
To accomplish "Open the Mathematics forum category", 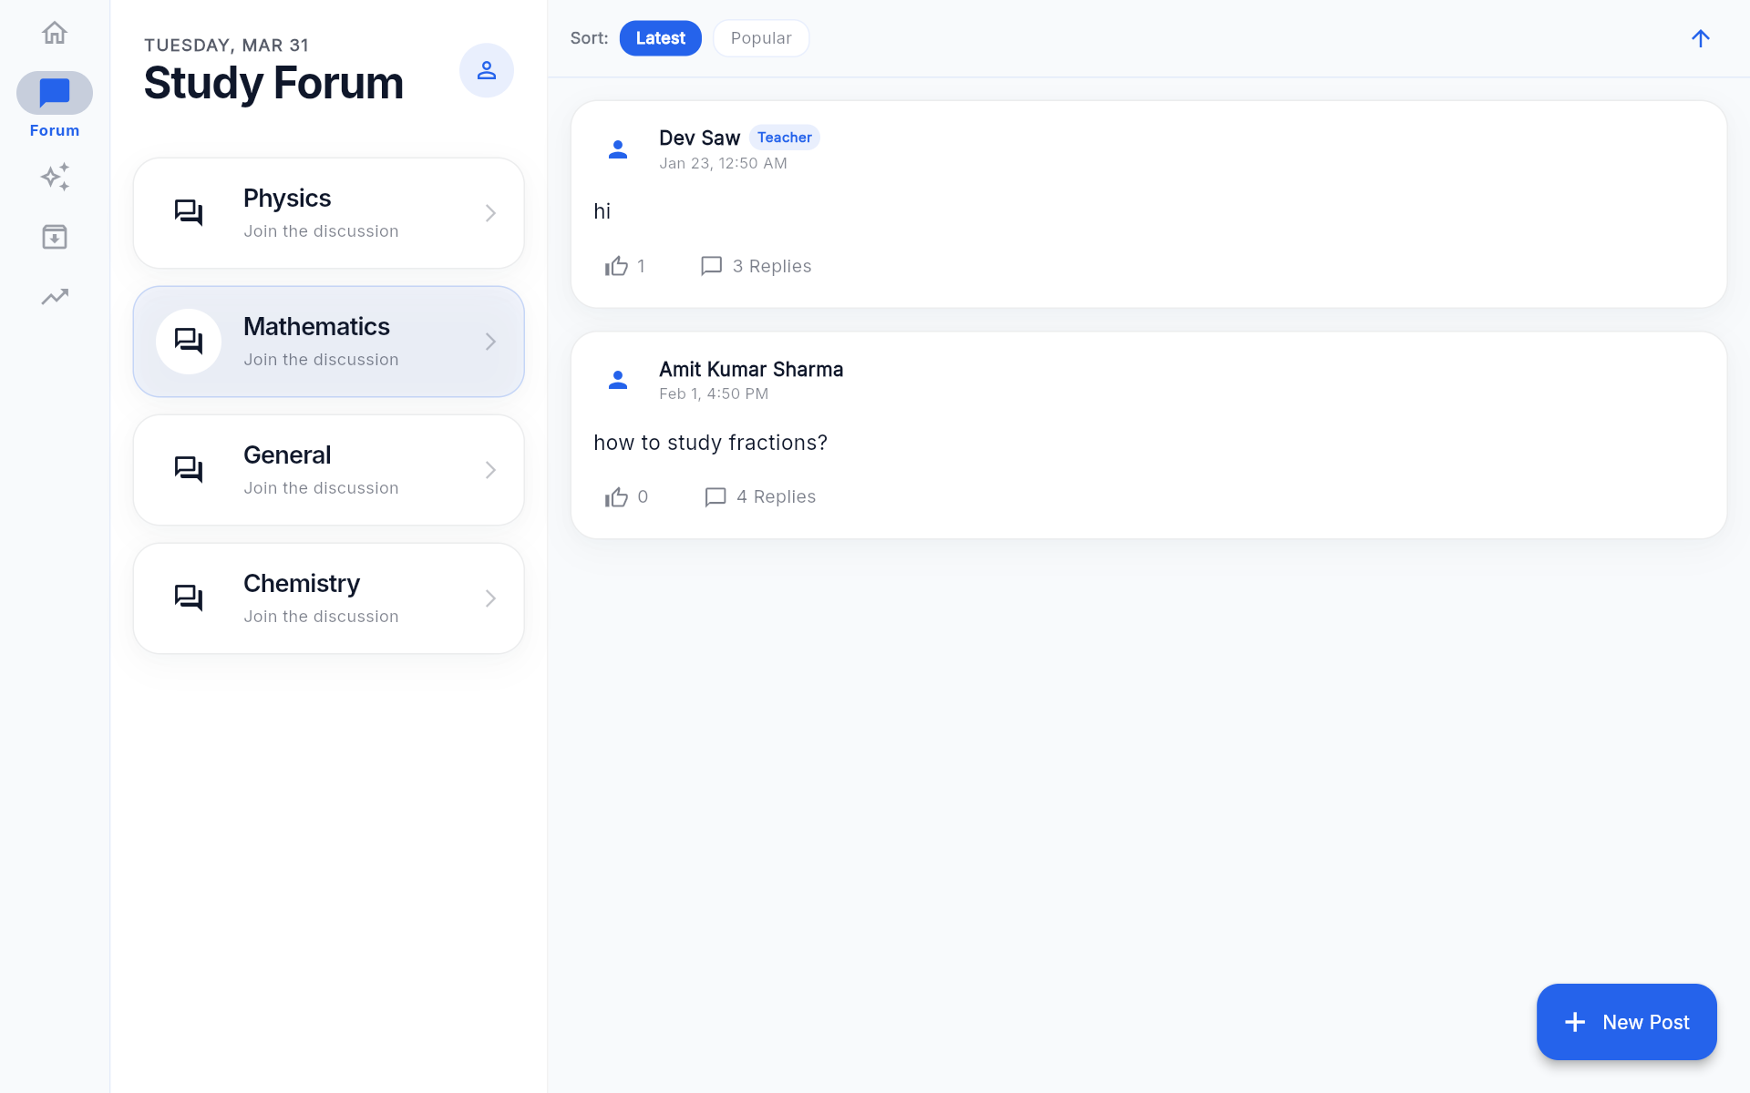I will tap(329, 342).
